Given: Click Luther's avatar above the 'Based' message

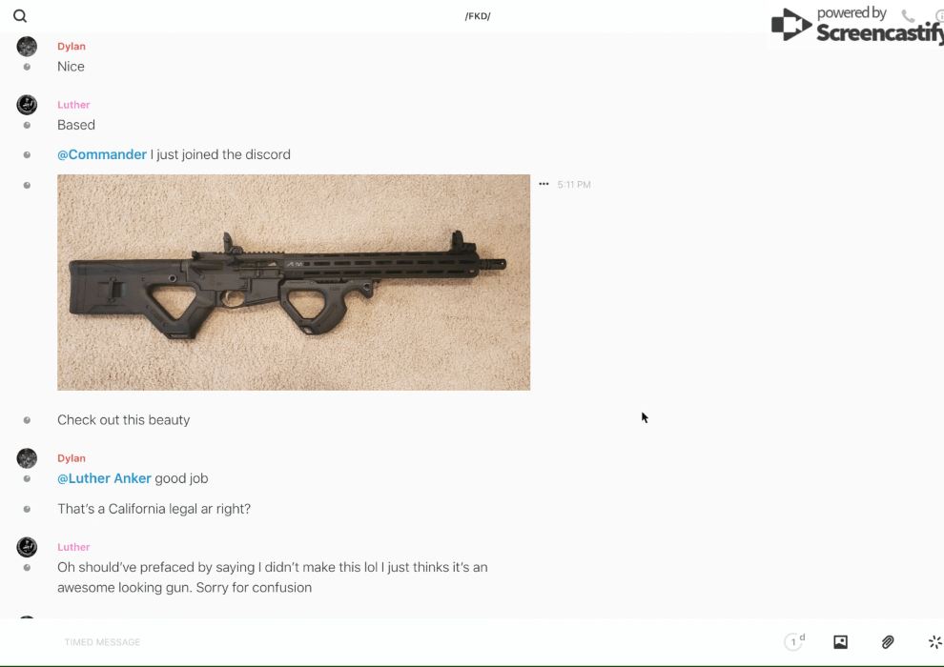Looking at the screenshot, I should (x=27, y=105).
